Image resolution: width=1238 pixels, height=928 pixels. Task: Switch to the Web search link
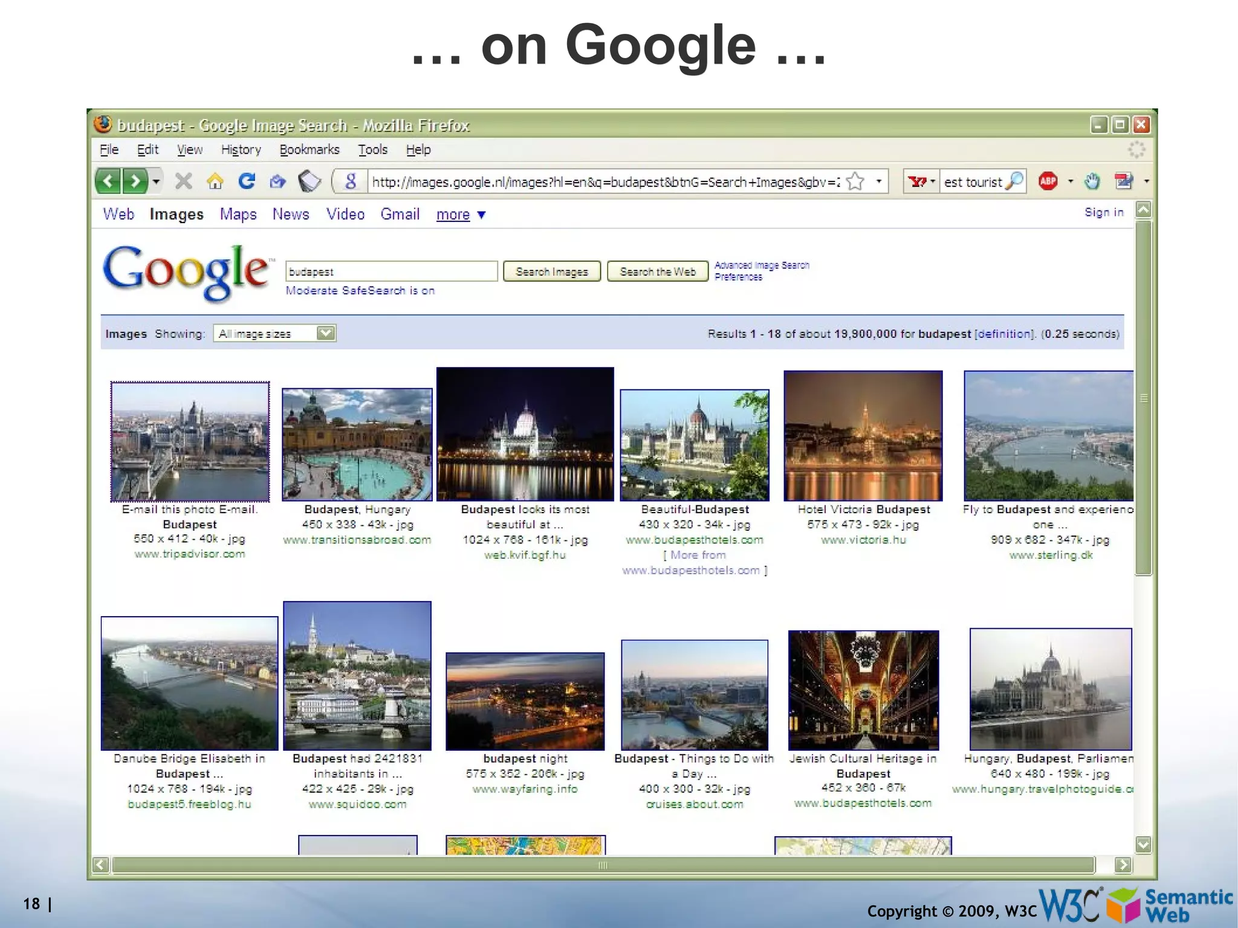click(118, 214)
